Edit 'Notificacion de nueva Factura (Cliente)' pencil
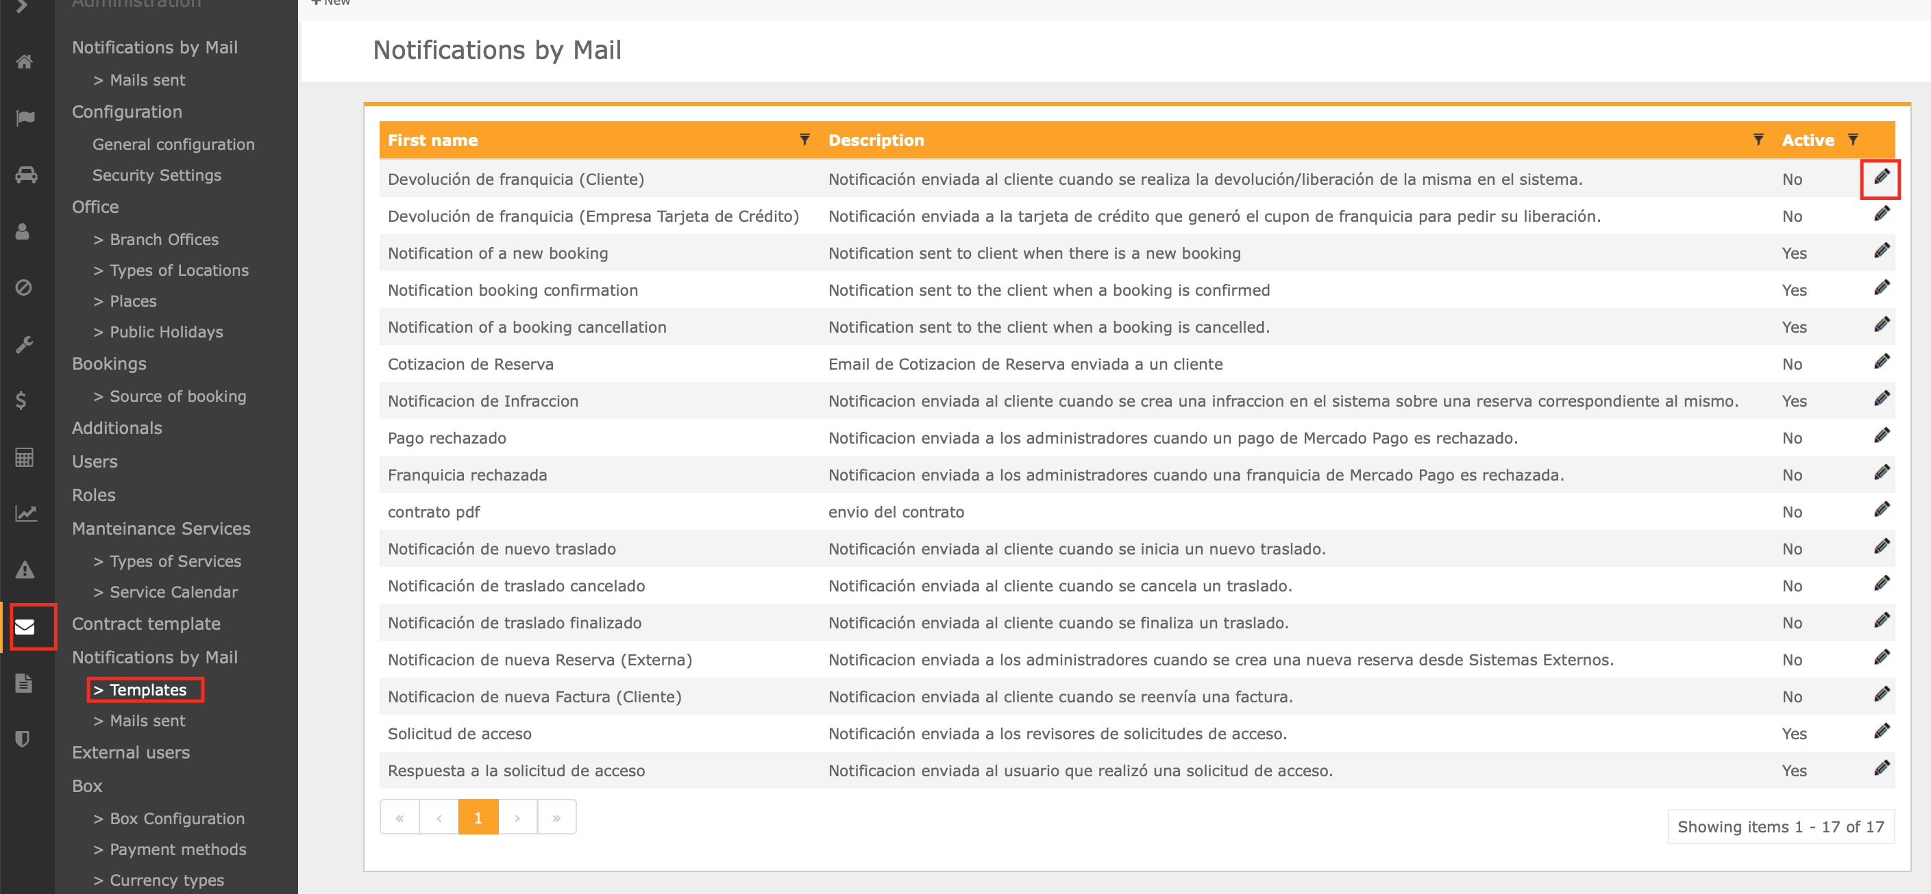The width and height of the screenshot is (1931, 894). tap(1882, 694)
